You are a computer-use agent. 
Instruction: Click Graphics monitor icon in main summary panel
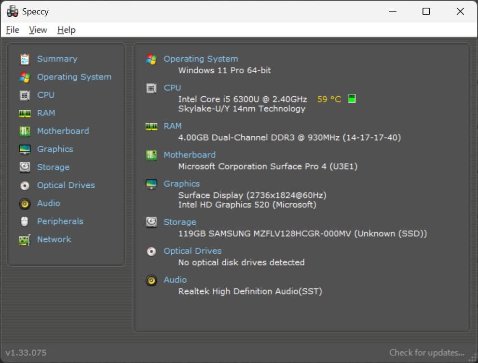point(151,184)
